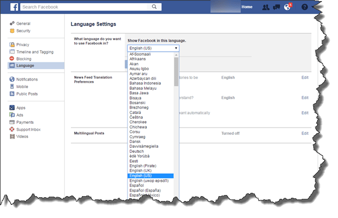Click the dropdown list scroll up arrow
This screenshot has height=218, width=338.
(x=176, y=55)
